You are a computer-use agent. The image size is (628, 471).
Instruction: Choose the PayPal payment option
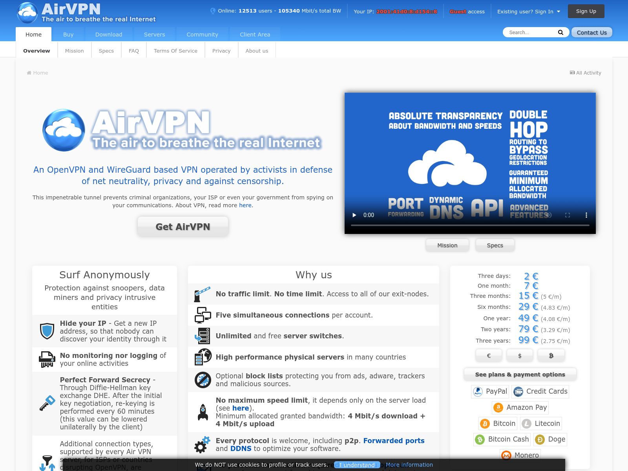point(490,391)
